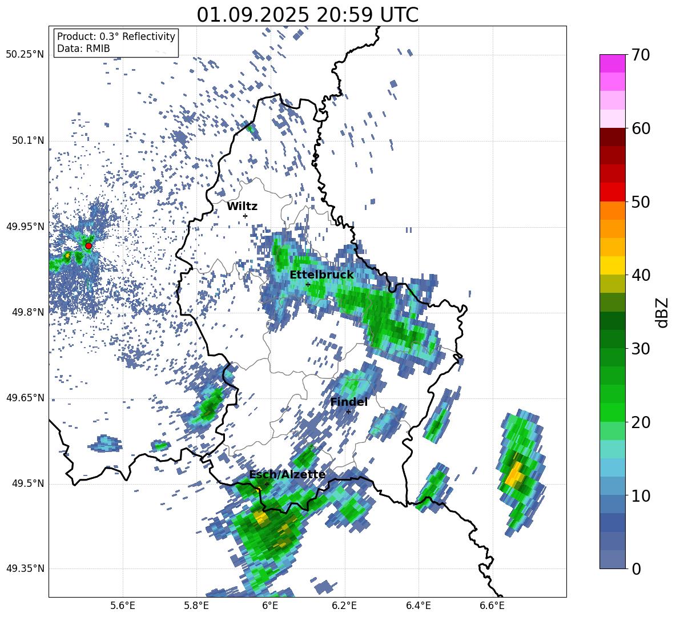Click the 49.35°N latitude label
The image size is (676, 617).
26,568
